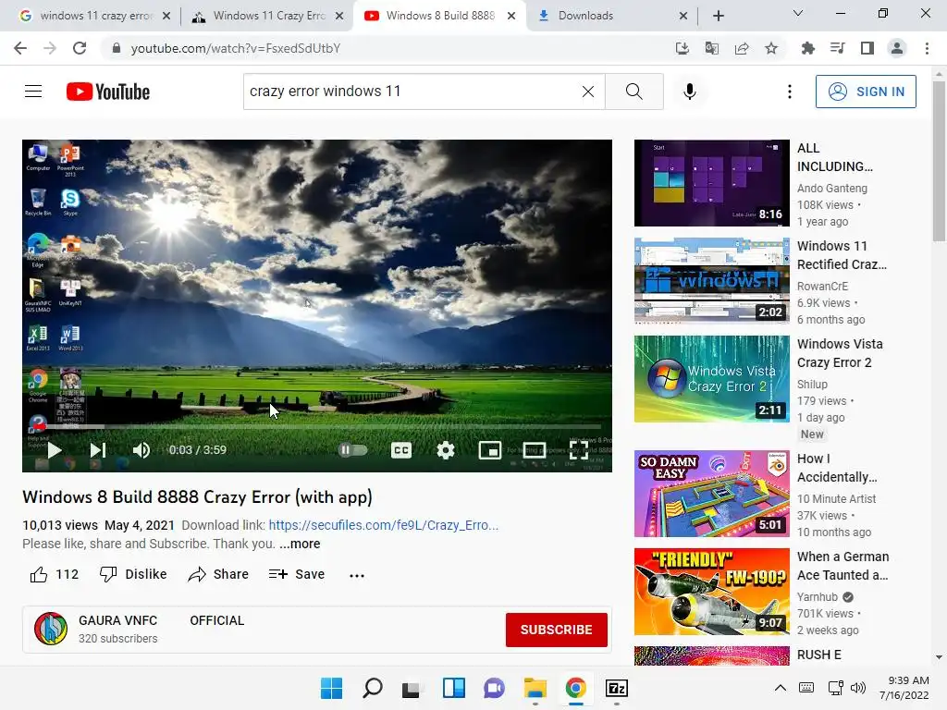Click the SIGN IN button
Viewport: 947px width, 710px height.
pyautogui.click(x=866, y=92)
